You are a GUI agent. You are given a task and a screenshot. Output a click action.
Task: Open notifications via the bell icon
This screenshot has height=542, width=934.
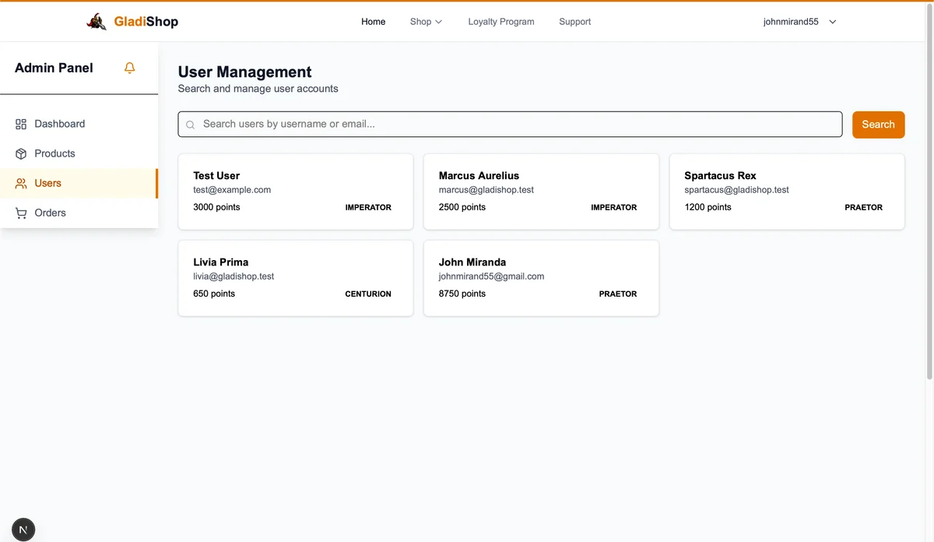pyautogui.click(x=130, y=68)
